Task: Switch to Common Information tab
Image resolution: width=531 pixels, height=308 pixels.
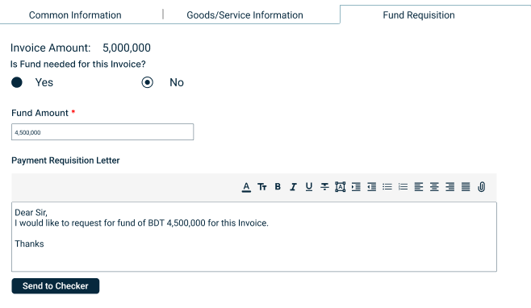Action: coord(75,15)
